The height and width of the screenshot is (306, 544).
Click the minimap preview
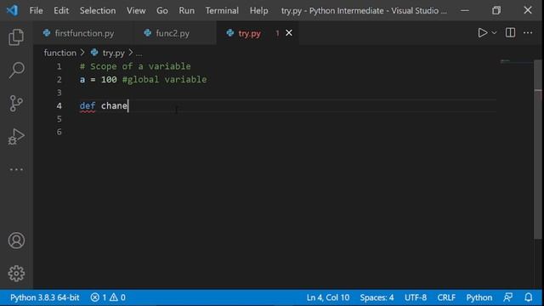tap(515, 61)
